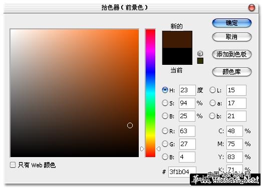Click the circular marker in color field
Screen dimensions: 263x188
pyautogui.click(x=130, y=125)
